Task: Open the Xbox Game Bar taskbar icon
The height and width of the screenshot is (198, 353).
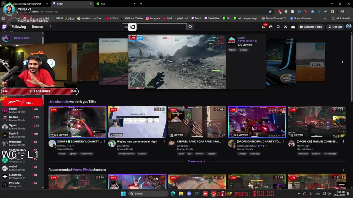Action: click(197, 194)
